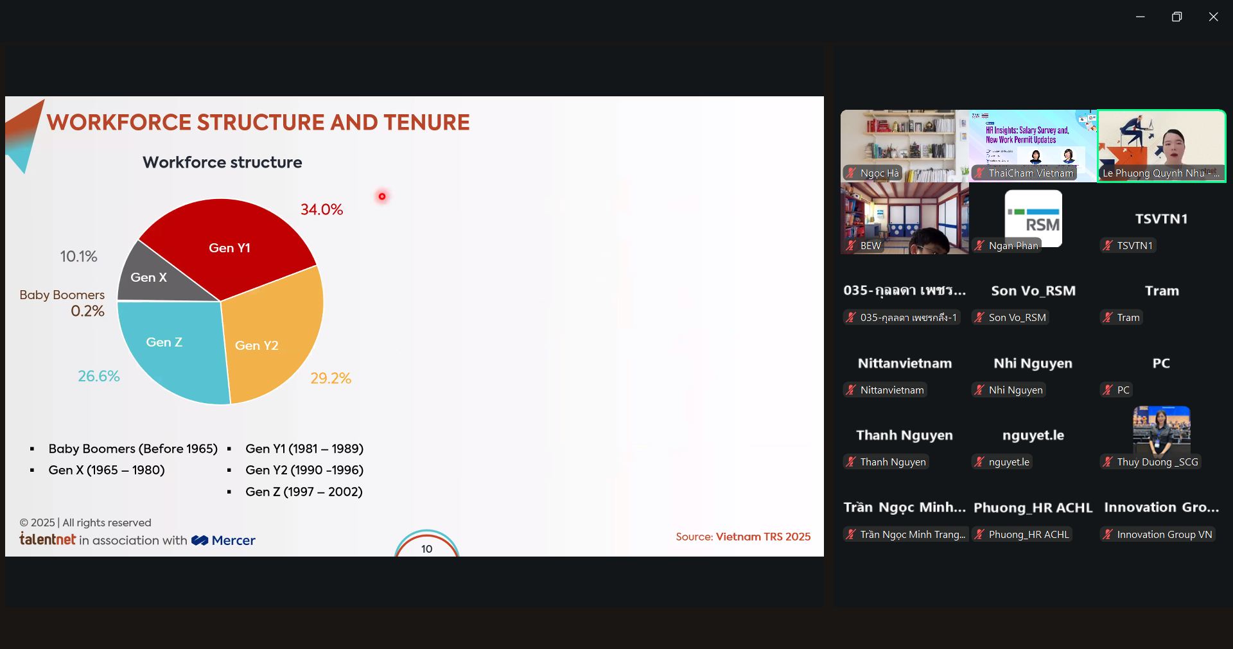Select the muted mic icon beside Ngan Phan
The height and width of the screenshot is (649, 1233).
[x=979, y=246]
